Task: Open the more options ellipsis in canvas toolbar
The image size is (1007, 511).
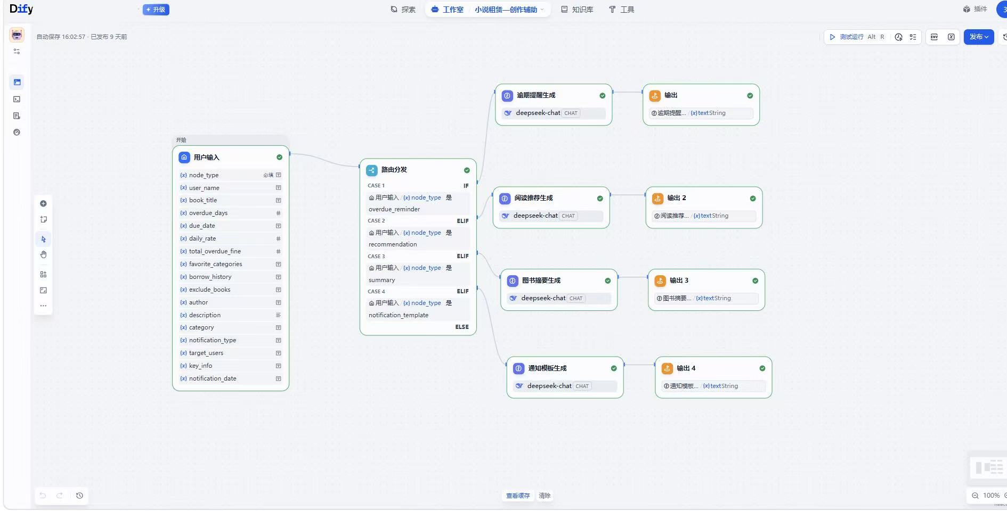Action: 44,306
